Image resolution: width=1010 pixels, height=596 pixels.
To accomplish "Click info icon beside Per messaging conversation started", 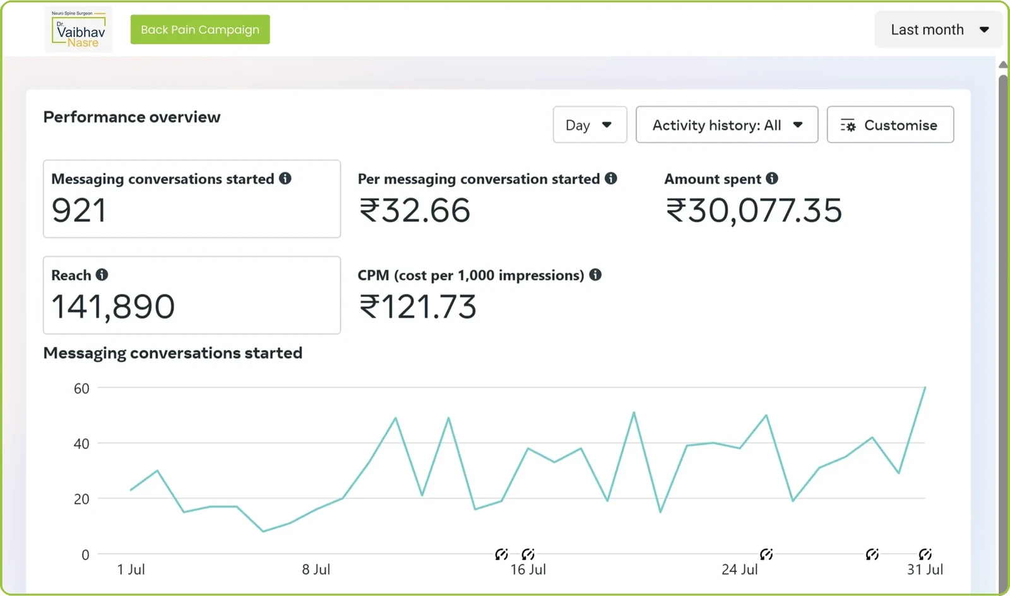I will (610, 178).
